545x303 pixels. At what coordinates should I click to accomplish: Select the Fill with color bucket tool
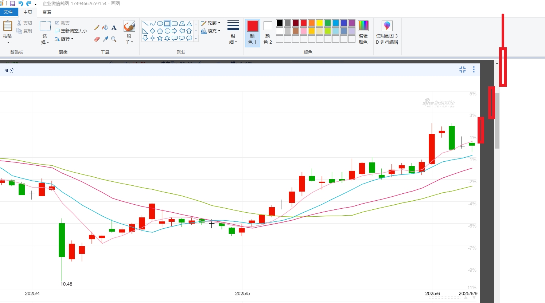pyautogui.click(x=105, y=28)
